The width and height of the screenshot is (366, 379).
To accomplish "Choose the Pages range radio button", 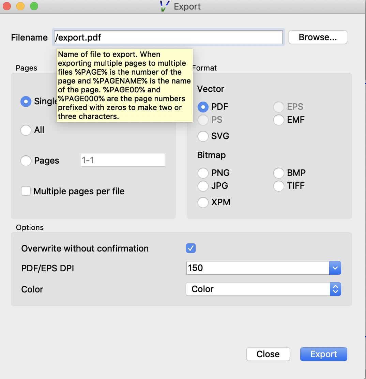I will click(x=26, y=161).
